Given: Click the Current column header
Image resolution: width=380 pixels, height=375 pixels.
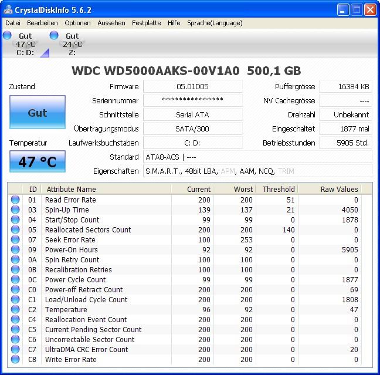Looking at the screenshot, I should (x=192, y=189).
